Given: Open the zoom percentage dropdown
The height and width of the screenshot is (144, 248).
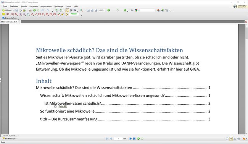Looking at the screenshot, I should click(106, 10).
